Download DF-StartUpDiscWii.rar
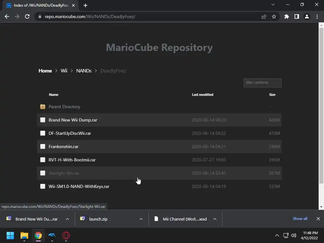This screenshot has width=324, height=243. 70,133
